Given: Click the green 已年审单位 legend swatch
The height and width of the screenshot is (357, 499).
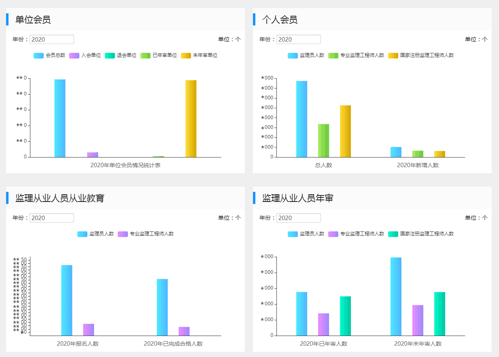Looking at the screenshot, I should [x=145, y=55].
